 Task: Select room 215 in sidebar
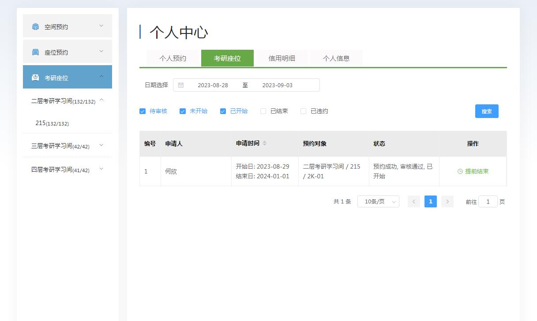52,123
